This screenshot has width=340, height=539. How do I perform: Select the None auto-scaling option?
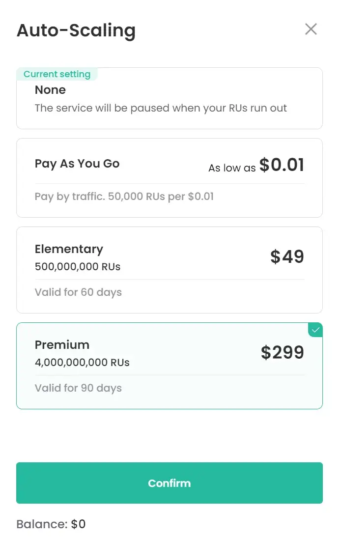click(169, 98)
